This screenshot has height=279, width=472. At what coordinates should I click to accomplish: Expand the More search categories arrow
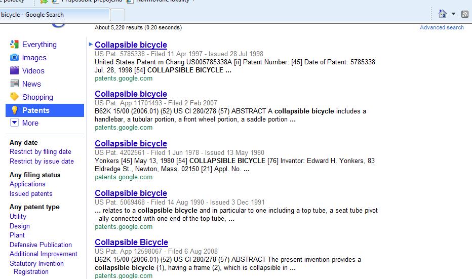tap(14, 123)
